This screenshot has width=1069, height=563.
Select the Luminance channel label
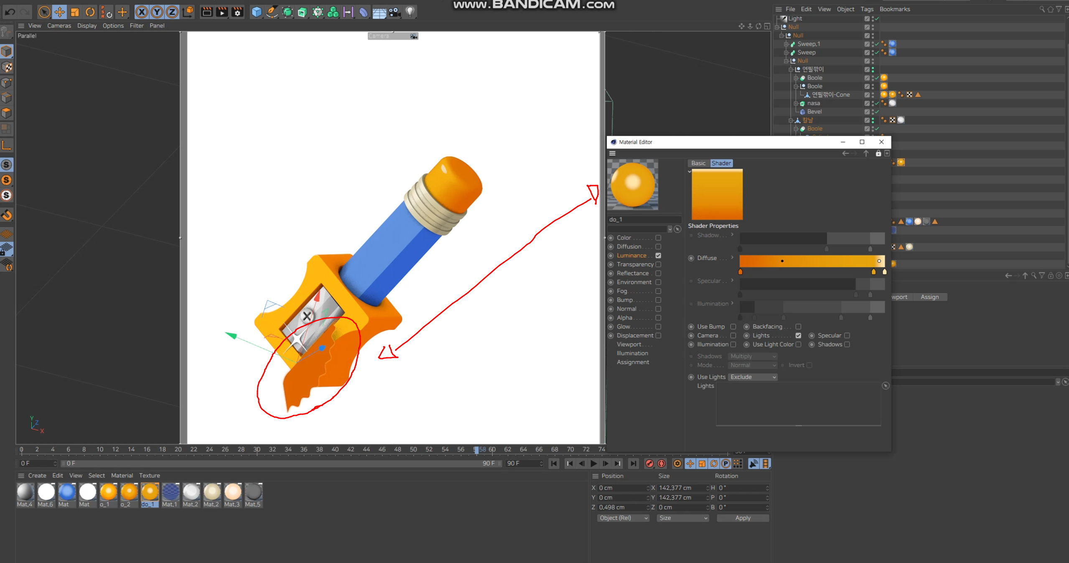pyautogui.click(x=631, y=256)
